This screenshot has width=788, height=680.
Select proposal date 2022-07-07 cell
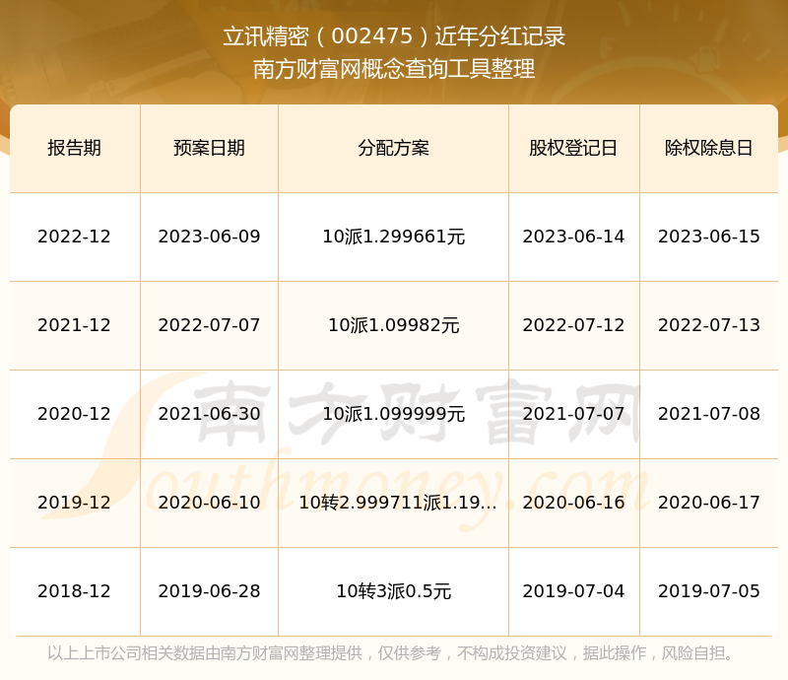(209, 325)
